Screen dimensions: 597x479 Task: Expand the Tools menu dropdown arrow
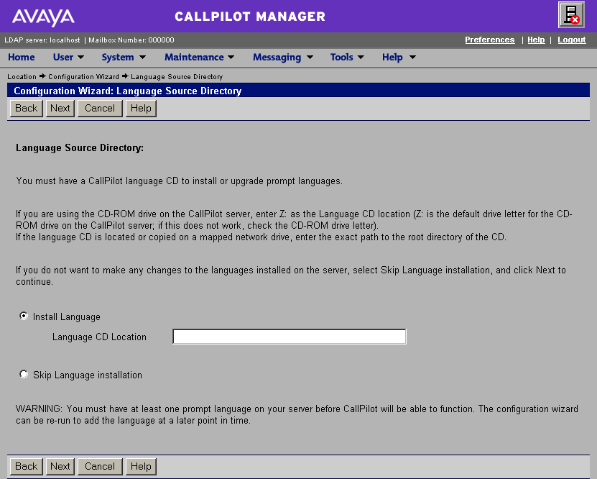[x=361, y=58]
